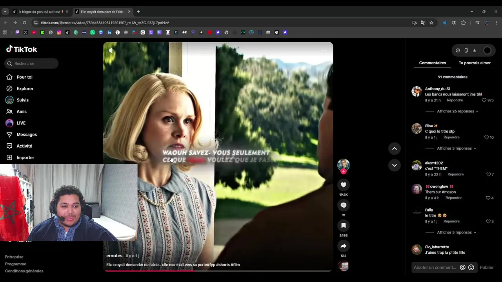Seek the video using the red progress bar
The width and height of the screenshot is (502, 282).
(x=218, y=270)
